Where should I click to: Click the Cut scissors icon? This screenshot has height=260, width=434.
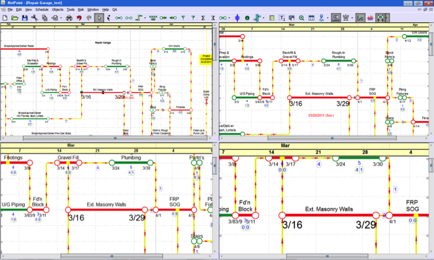[35, 18]
